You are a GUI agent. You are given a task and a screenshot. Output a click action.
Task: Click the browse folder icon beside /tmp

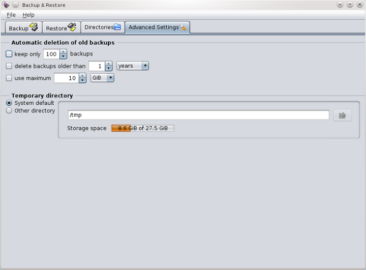tap(342, 115)
